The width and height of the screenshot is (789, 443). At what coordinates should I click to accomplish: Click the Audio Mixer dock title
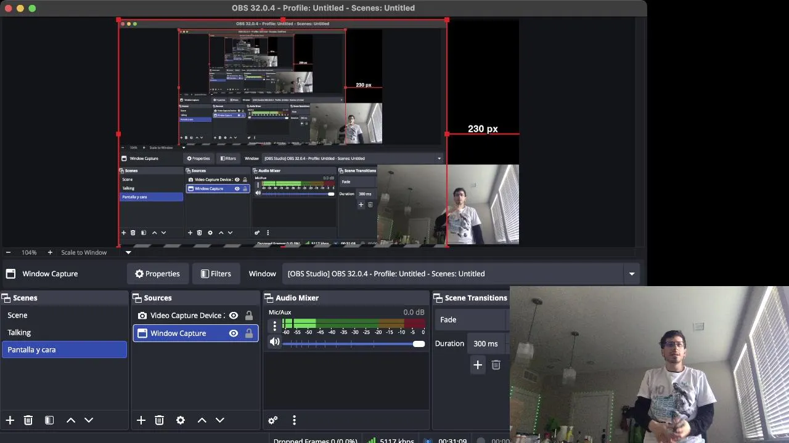point(297,298)
